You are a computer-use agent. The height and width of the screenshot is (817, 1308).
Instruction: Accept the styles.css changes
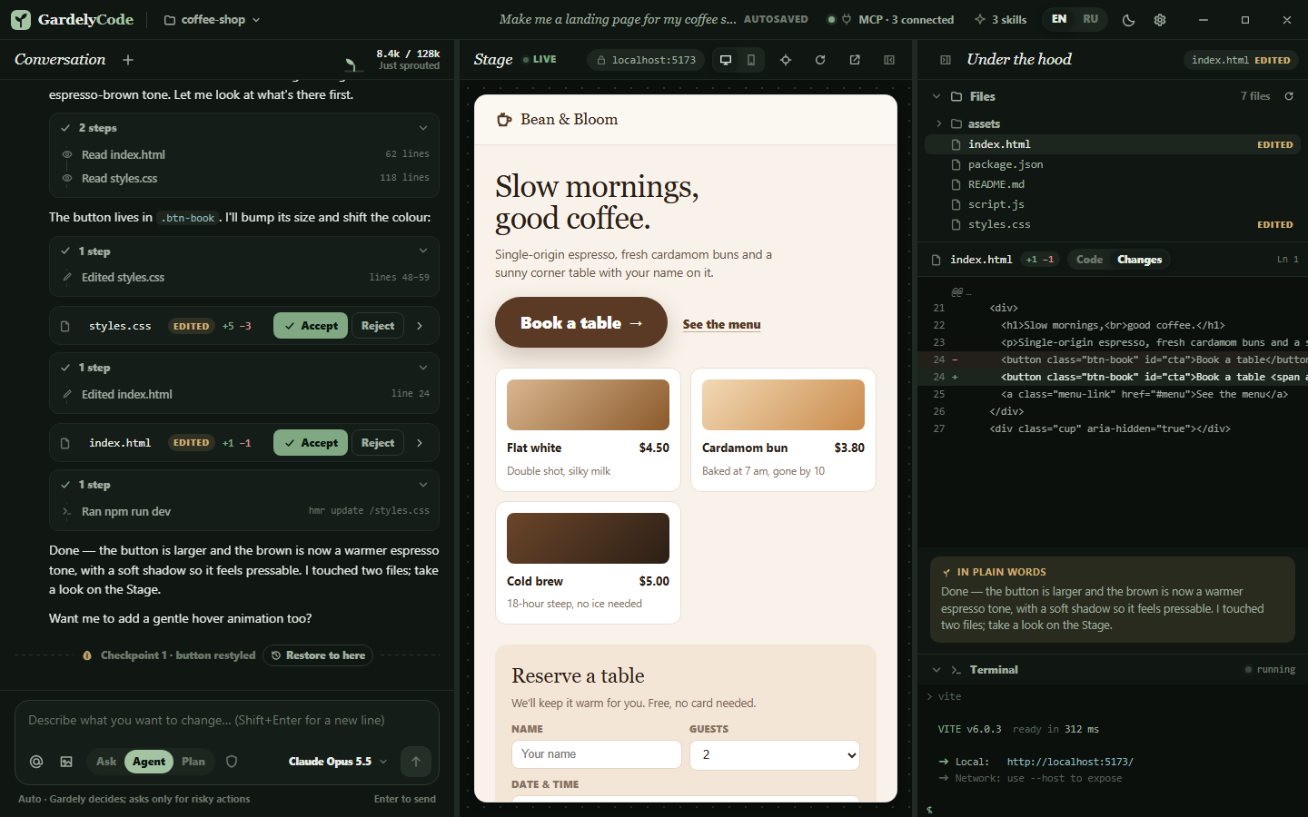311,326
